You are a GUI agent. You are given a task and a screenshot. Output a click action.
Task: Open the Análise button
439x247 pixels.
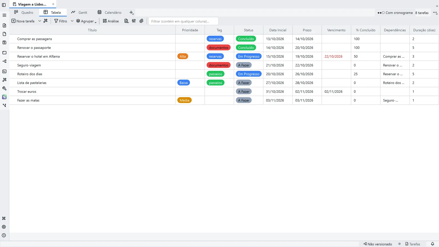pos(111,21)
